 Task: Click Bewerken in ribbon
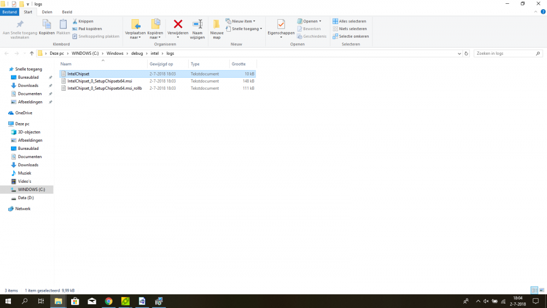click(x=309, y=29)
